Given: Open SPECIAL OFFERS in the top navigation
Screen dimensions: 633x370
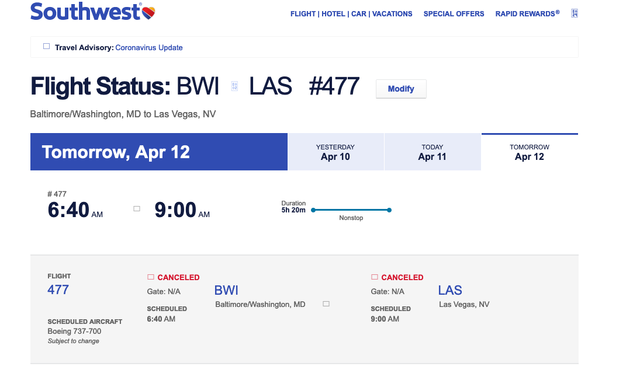Looking at the screenshot, I should 454,14.
